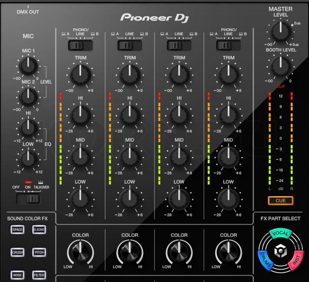Click channel 3 MID EQ knob
This screenshot has width=309, height=282.
179,157
